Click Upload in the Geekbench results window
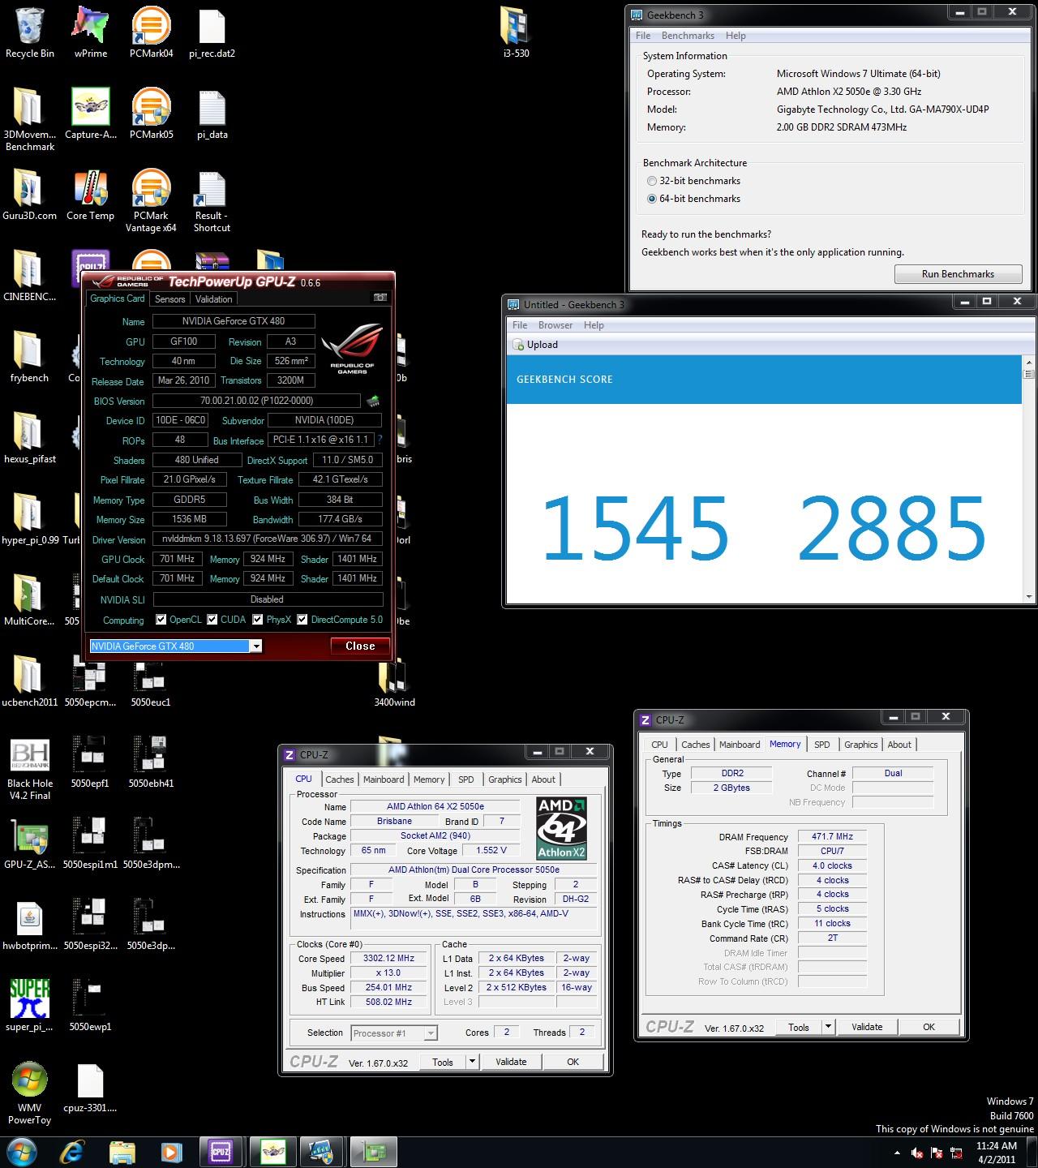The height and width of the screenshot is (1168, 1038). (x=535, y=345)
